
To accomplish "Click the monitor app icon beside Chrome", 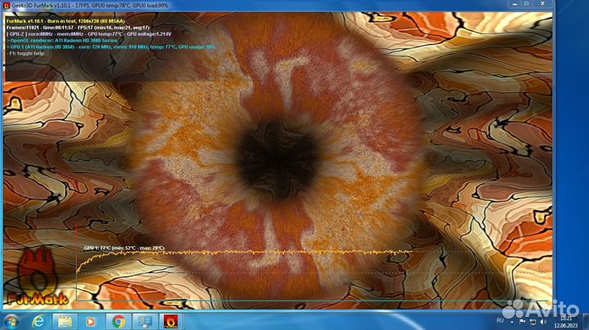I will pyautogui.click(x=144, y=320).
